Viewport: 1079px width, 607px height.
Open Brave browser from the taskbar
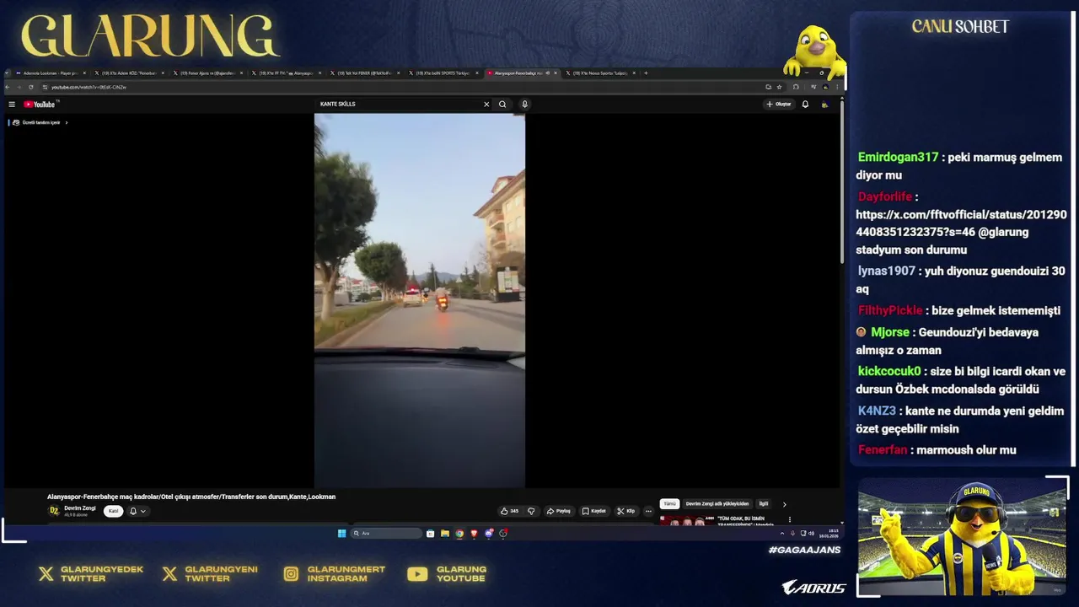[x=474, y=534]
